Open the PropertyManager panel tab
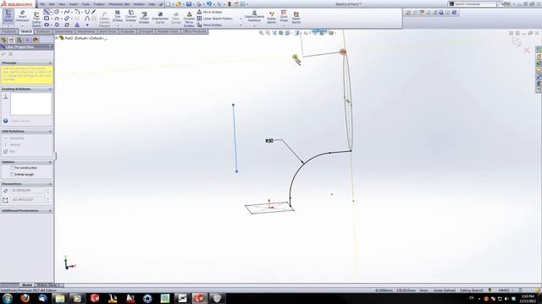Image resolution: width=542 pixels, height=304 pixels. coord(12,40)
